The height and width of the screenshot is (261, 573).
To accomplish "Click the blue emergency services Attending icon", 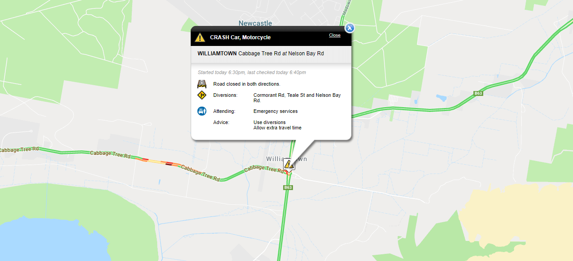I will (x=202, y=111).
